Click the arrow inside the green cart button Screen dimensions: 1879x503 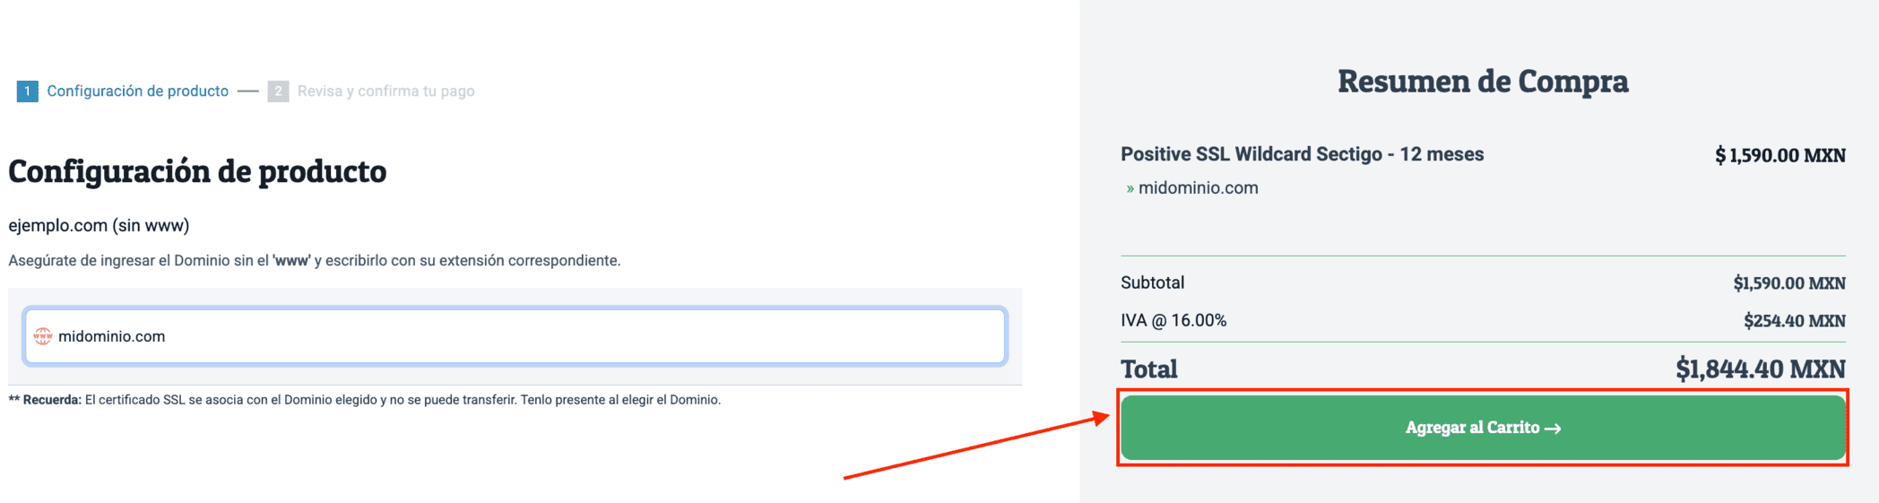coord(1554,429)
